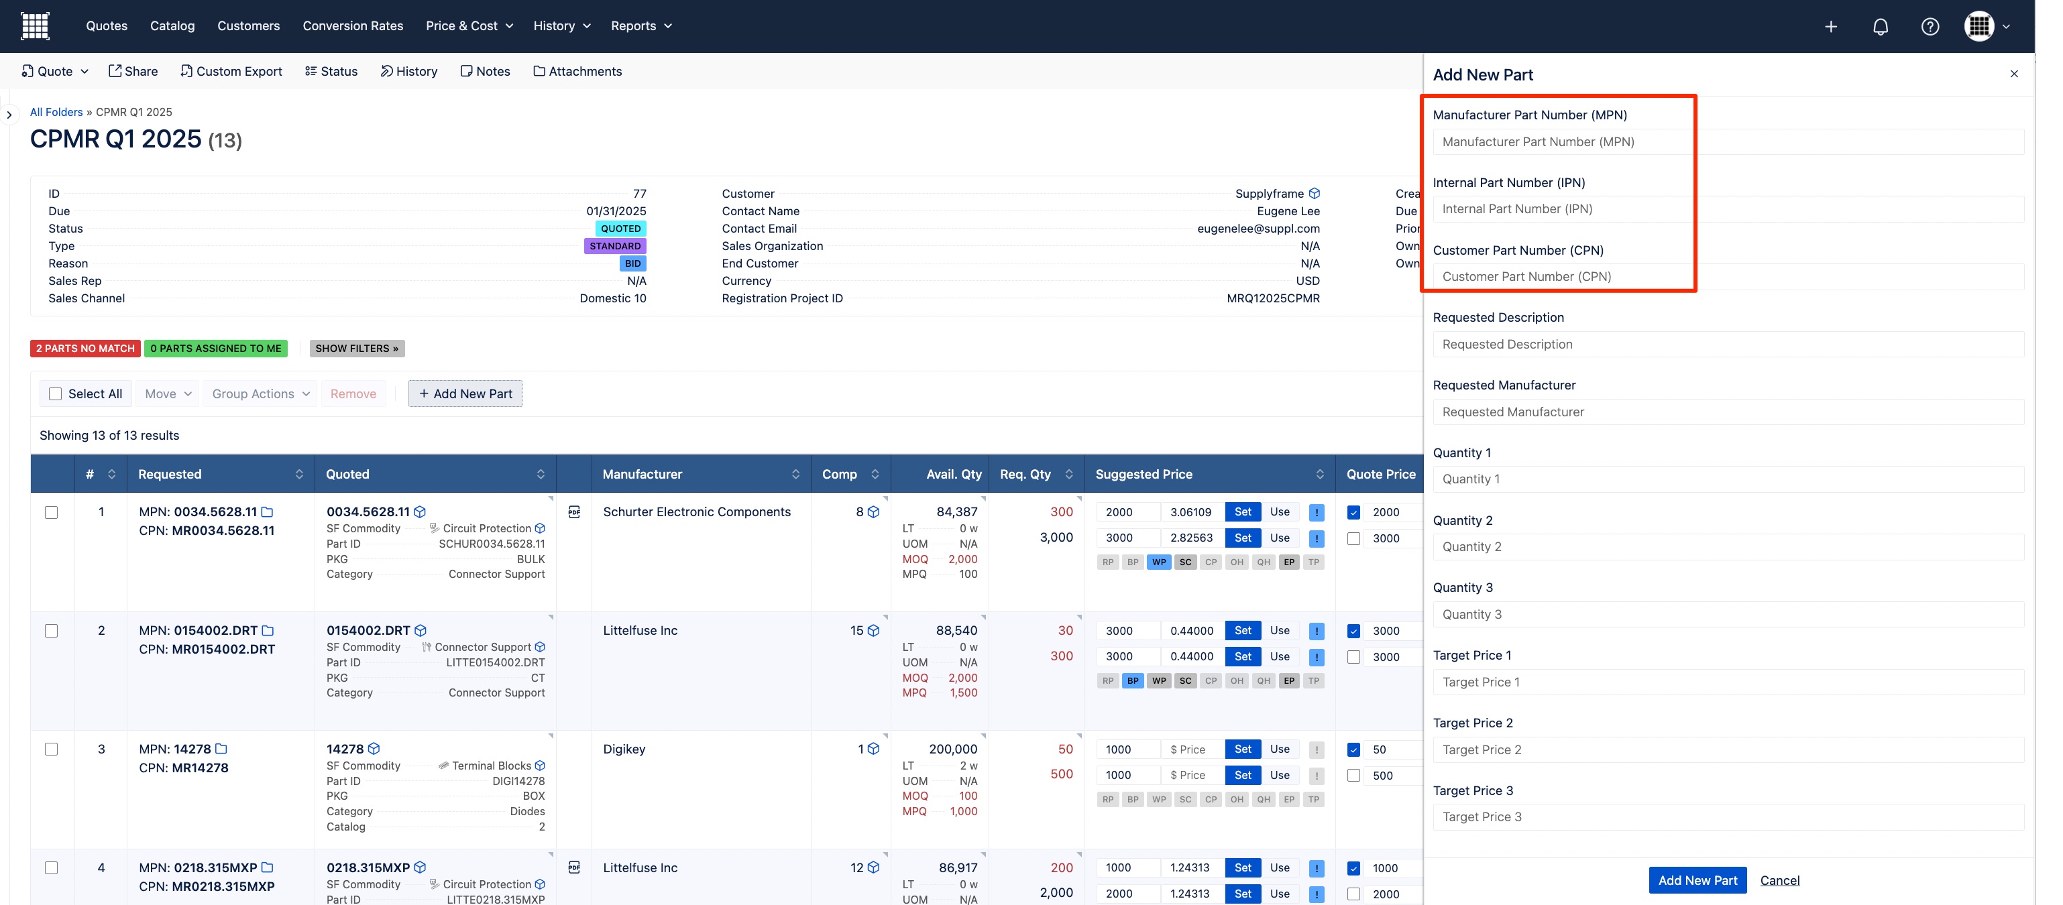This screenshot has width=2063, height=905.
Task: Click cube icon beside quoted 14278
Action: click(374, 749)
